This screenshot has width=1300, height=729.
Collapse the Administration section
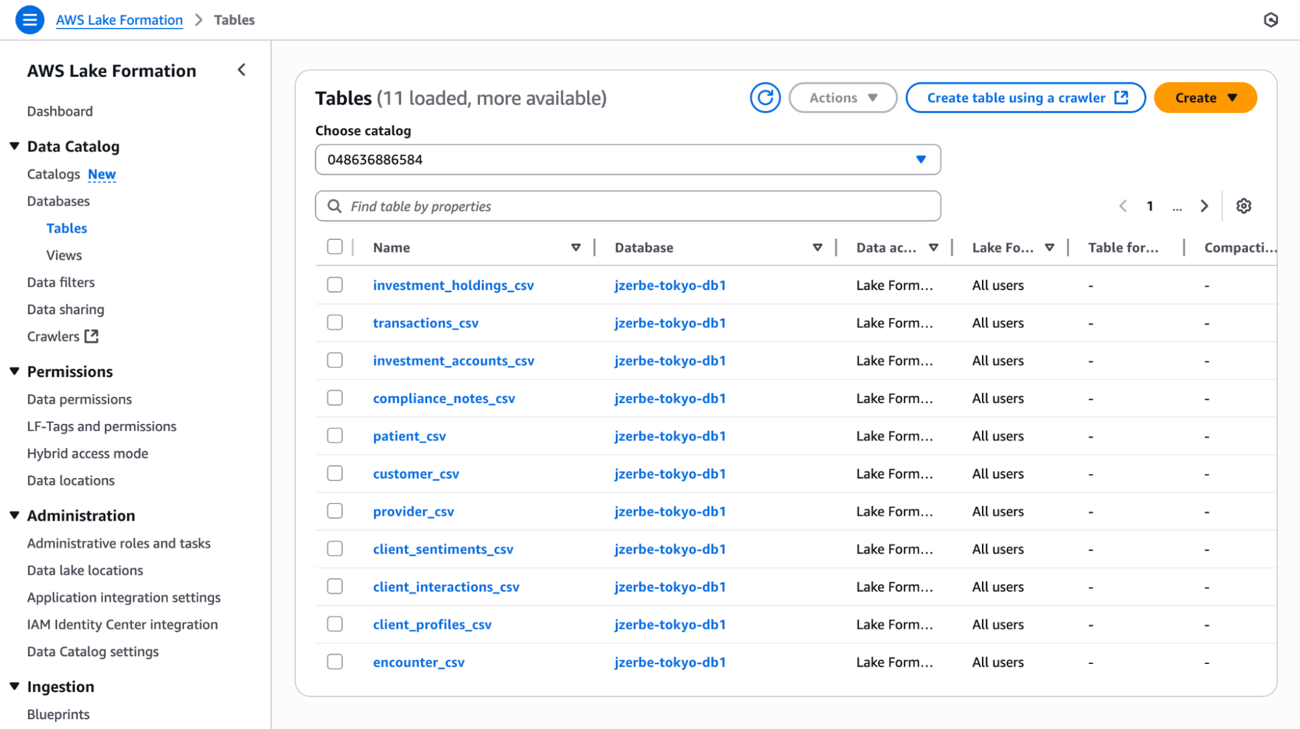click(x=14, y=516)
